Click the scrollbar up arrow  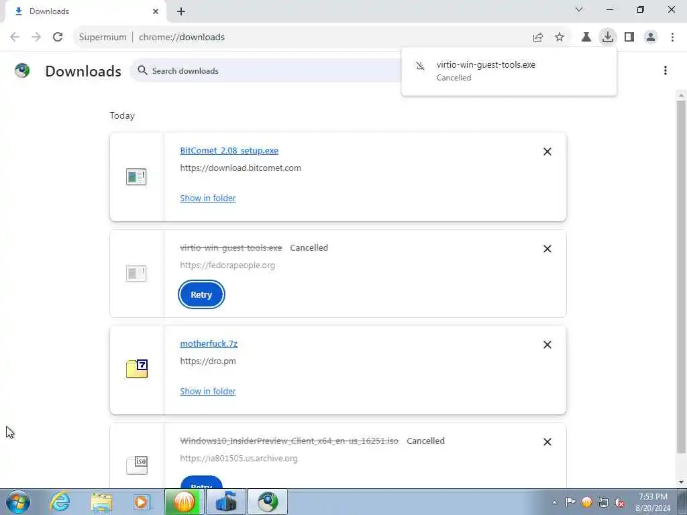tap(681, 95)
